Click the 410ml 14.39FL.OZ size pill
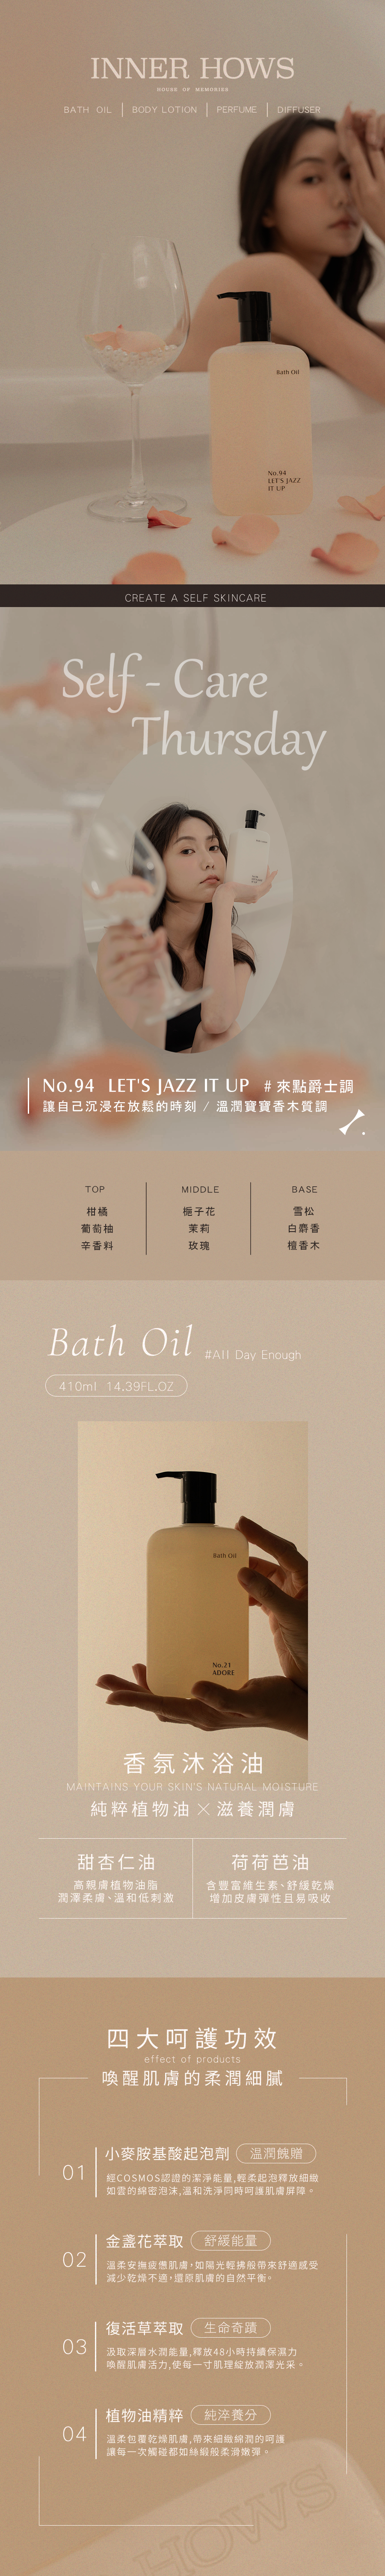The width and height of the screenshot is (385, 2576). (116, 1386)
